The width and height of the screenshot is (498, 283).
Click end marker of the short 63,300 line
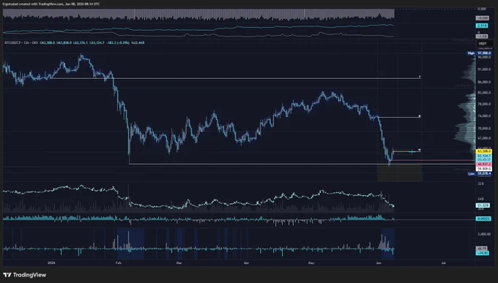pyautogui.click(x=420, y=150)
